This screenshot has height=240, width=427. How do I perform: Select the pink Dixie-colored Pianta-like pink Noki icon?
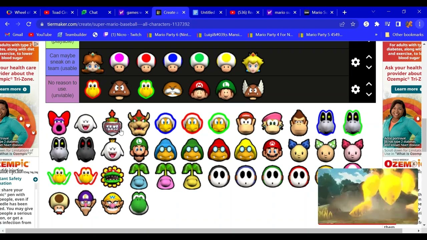(x=165, y=176)
